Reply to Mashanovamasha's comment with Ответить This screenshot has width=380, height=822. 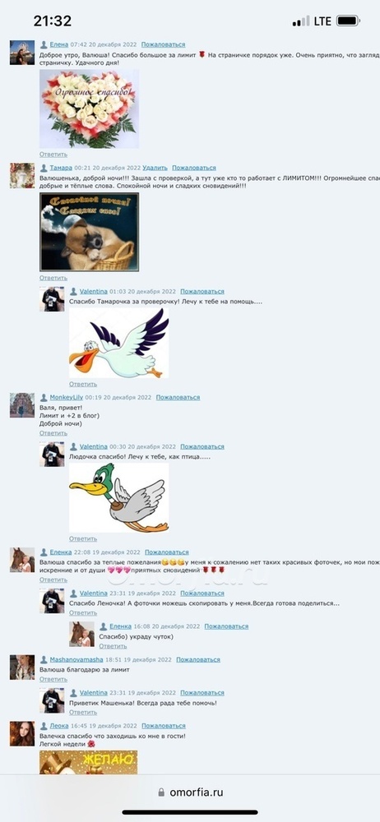tap(53, 680)
